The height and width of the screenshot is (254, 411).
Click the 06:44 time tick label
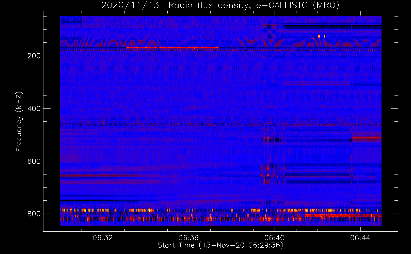[360, 238]
